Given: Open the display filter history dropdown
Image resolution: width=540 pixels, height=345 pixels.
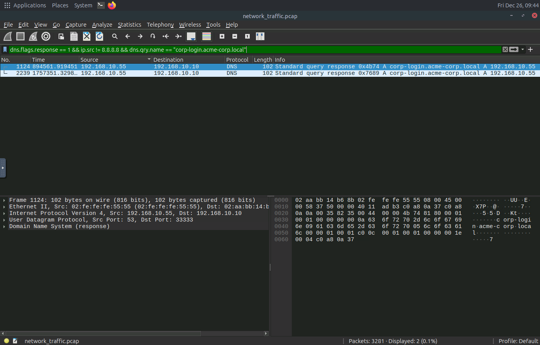Looking at the screenshot, I should 523,49.
